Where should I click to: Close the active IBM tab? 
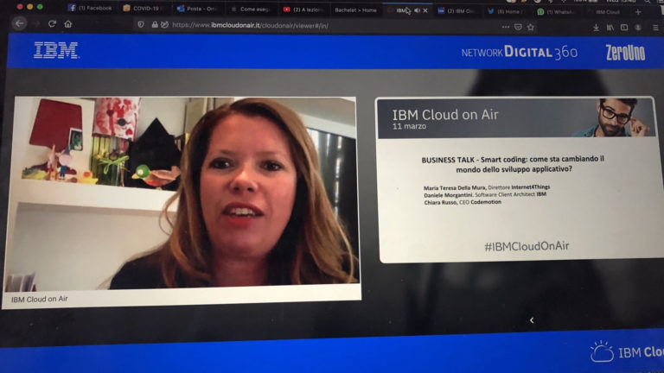click(425, 10)
